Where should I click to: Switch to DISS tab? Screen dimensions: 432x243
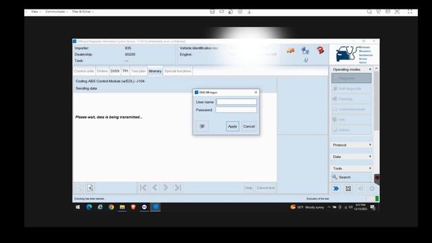pos(115,71)
